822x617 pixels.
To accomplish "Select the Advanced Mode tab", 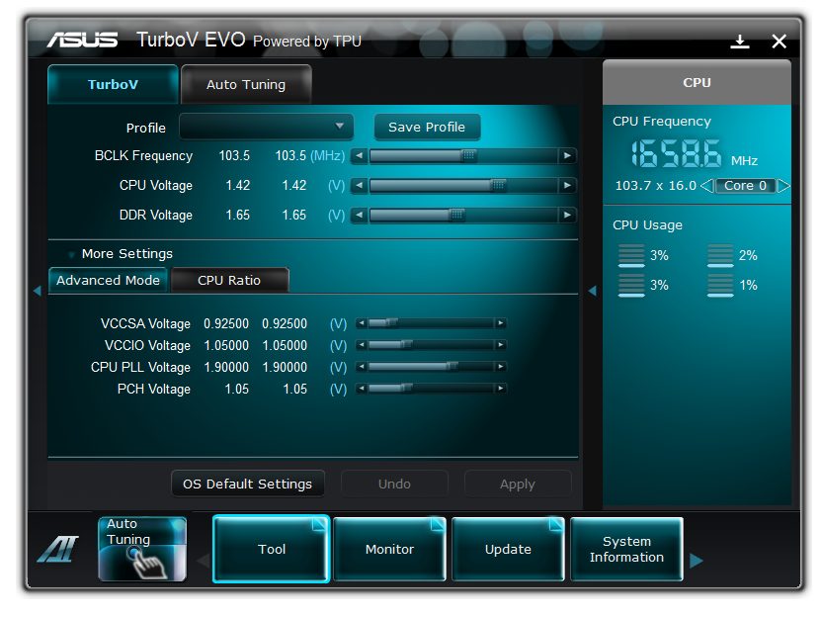I will (108, 280).
